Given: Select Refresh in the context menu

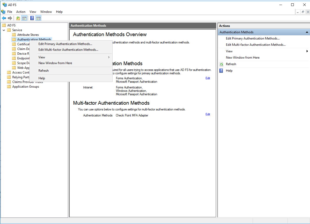Looking at the screenshot, I should click(71, 70).
